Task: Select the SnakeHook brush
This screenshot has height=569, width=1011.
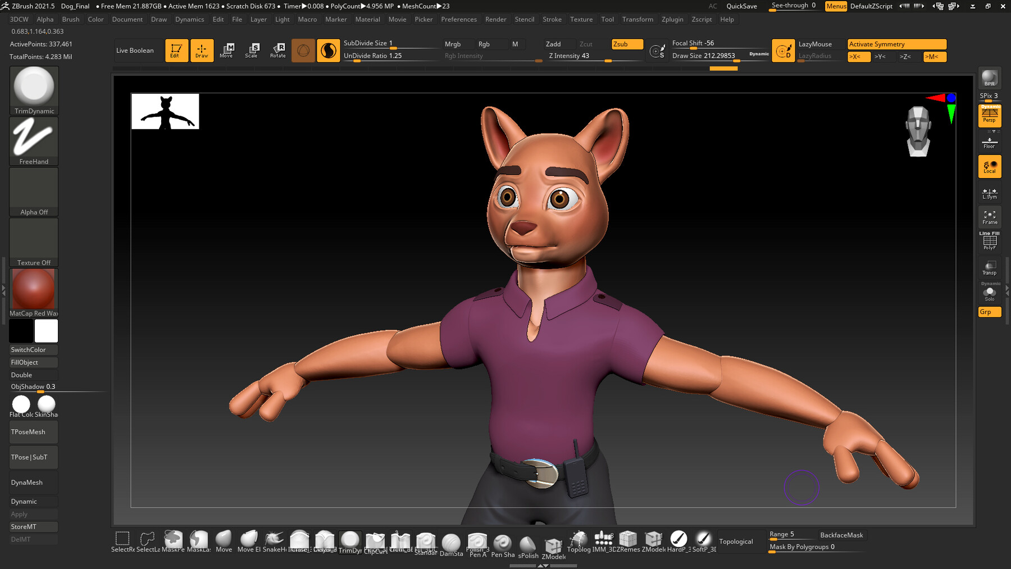Action: 274,541
